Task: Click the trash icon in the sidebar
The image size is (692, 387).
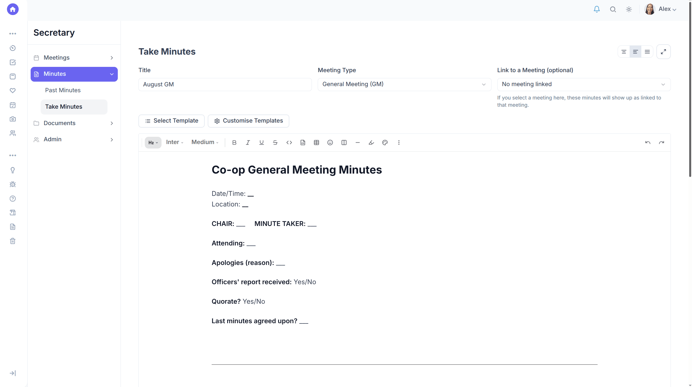Action: [13, 241]
